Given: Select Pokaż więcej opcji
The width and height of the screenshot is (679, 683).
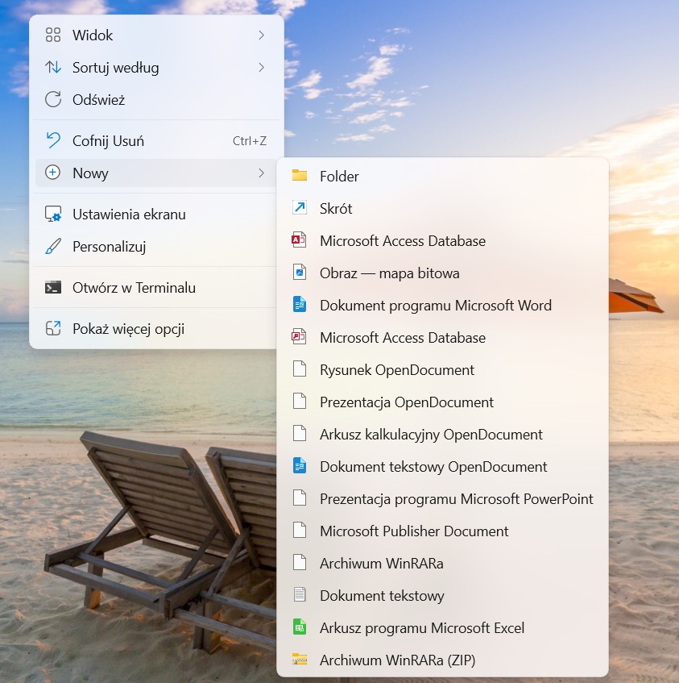Looking at the screenshot, I should tap(128, 328).
